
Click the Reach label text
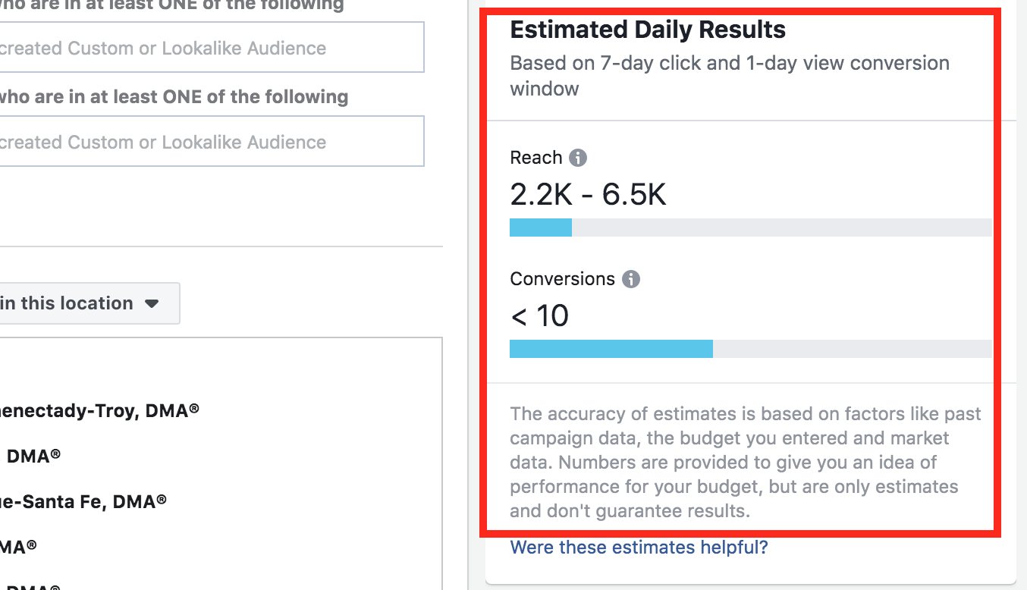535,158
